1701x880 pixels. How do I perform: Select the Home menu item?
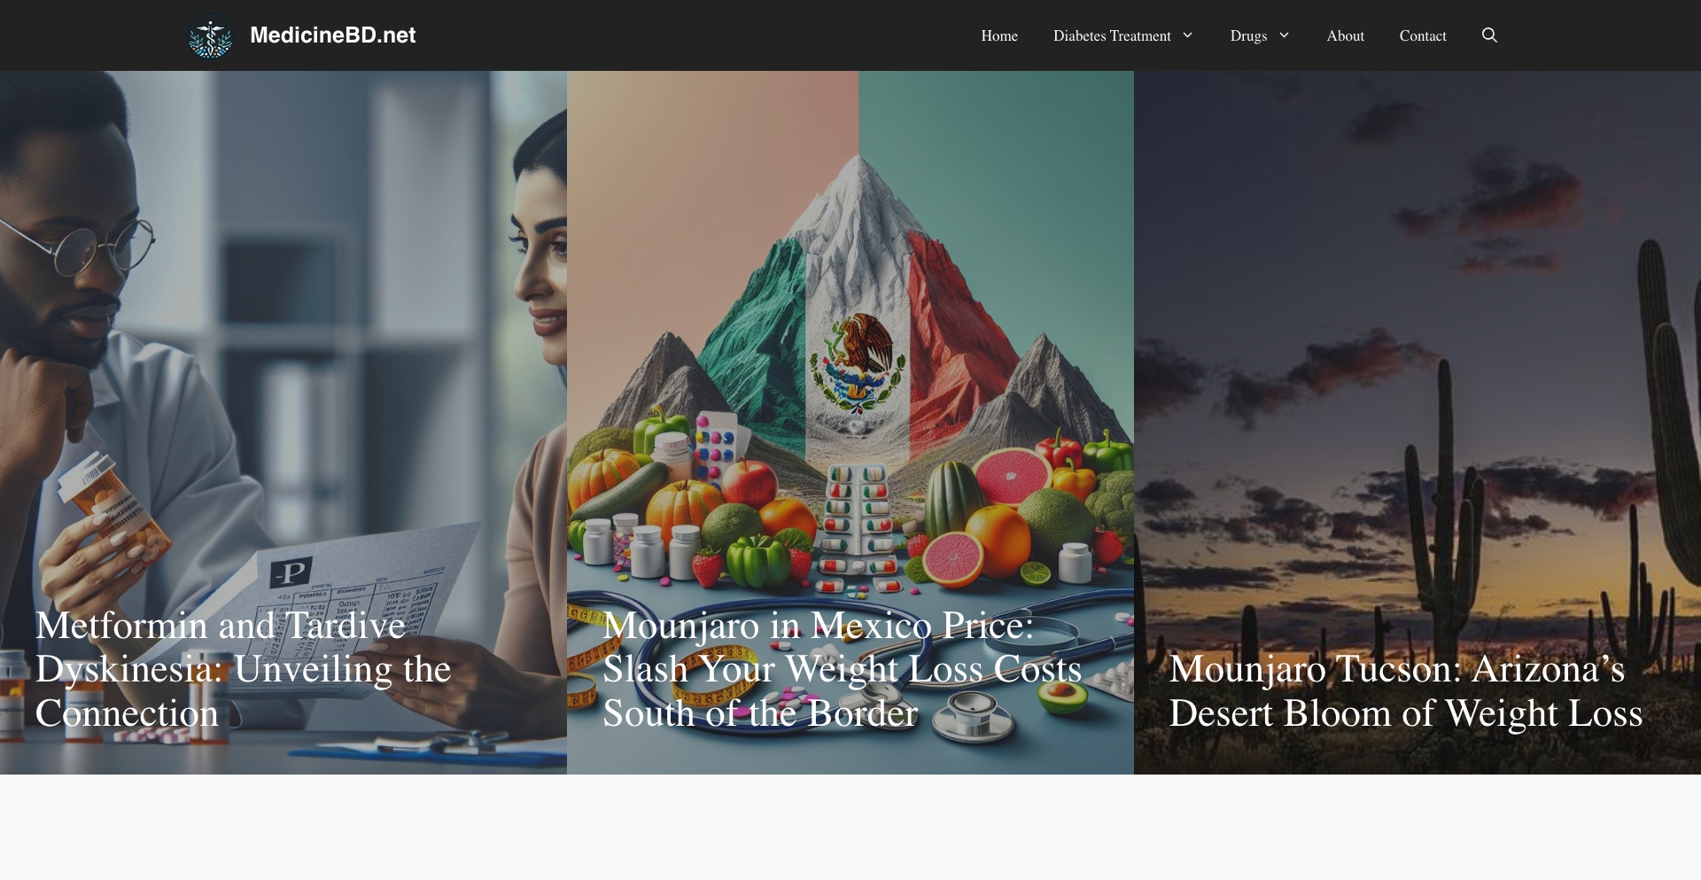(x=998, y=35)
